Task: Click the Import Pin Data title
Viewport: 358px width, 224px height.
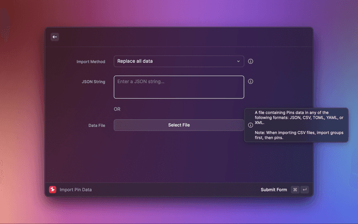Action: click(76, 190)
